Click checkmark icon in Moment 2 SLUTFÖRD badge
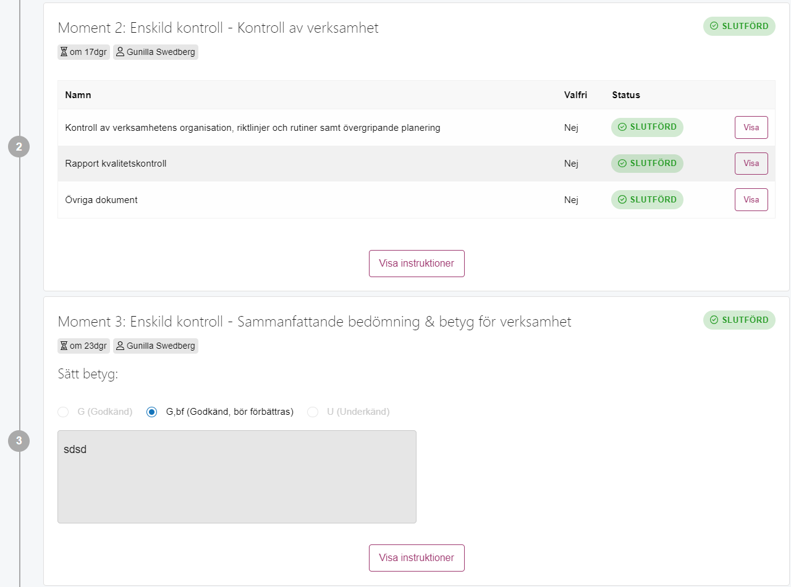The height and width of the screenshot is (587, 791). 714,26
